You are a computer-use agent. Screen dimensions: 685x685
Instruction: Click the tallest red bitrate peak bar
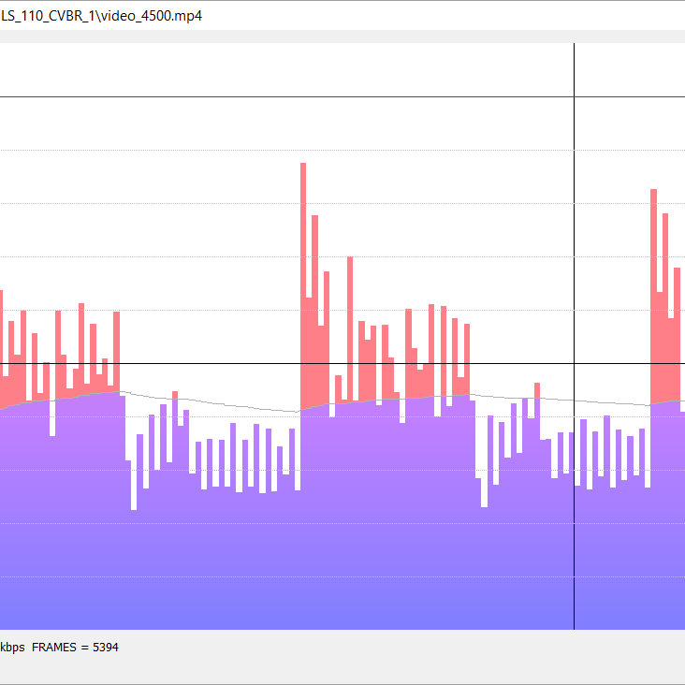click(x=303, y=286)
